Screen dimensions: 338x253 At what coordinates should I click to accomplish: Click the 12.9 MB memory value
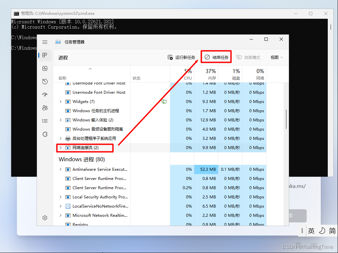pyautogui.click(x=208, y=120)
